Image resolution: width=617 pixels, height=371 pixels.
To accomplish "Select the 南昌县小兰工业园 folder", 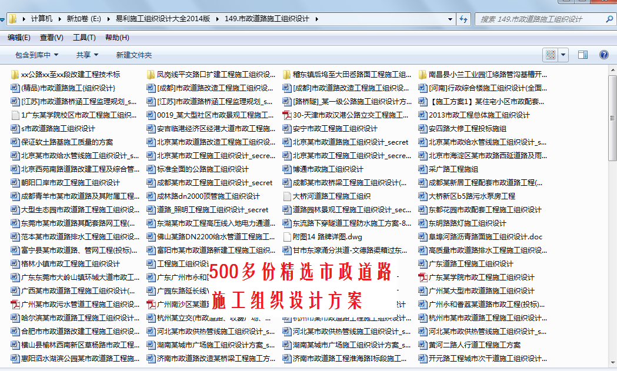I will (488, 75).
